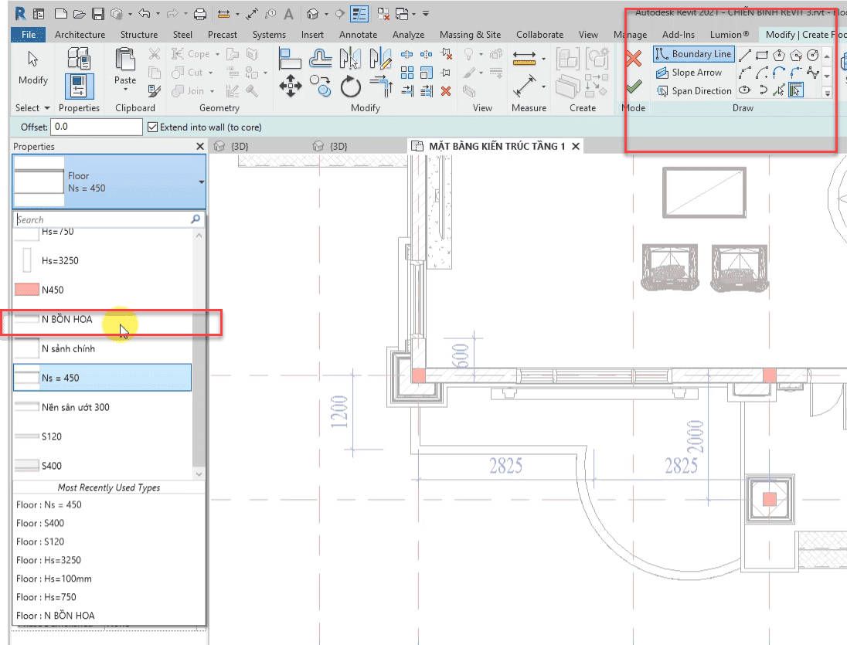This screenshot has width=847, height=645.
Task: Click the Print icon
Action: [200, 14]
